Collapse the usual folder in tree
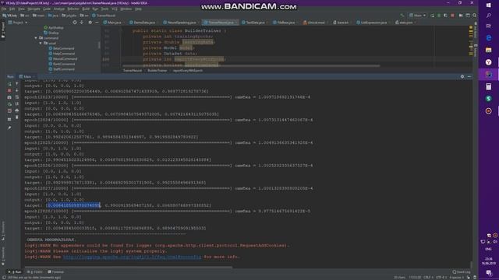This screenshot has height=280, width=499. coord(41,44)
